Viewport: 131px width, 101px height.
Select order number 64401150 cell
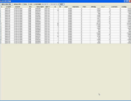click(9, 41)
